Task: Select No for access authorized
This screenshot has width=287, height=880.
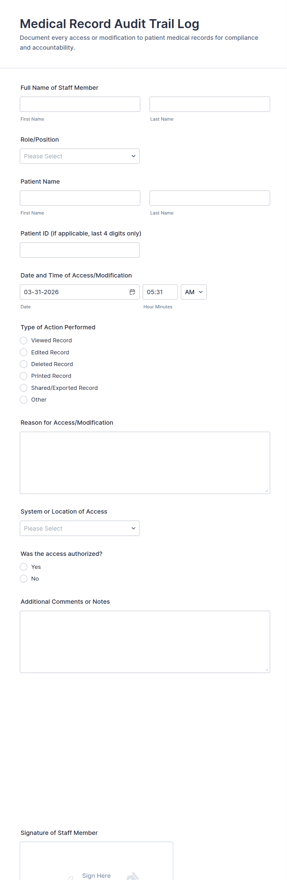Action: 23,579
